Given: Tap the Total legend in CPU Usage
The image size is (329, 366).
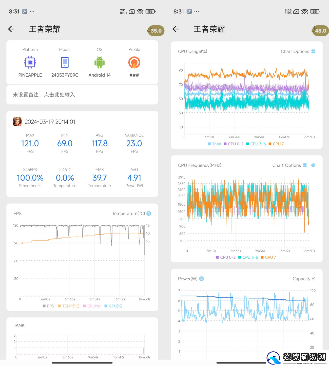Looking at the screenshot, I should click(x=214, y=144).
